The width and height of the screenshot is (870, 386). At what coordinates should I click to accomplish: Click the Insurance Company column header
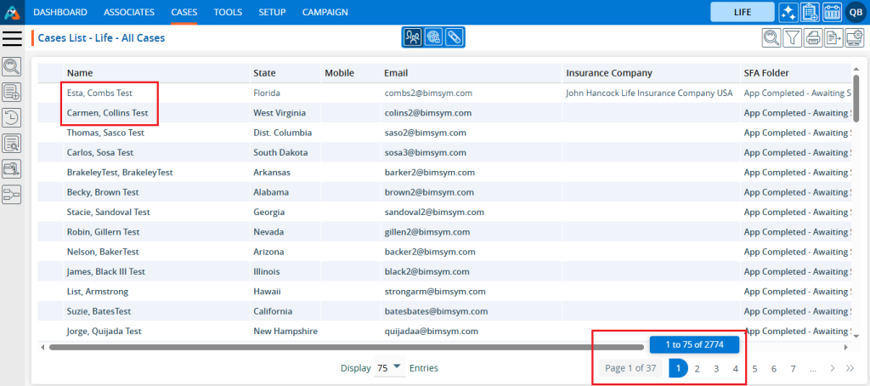[608, 73]
